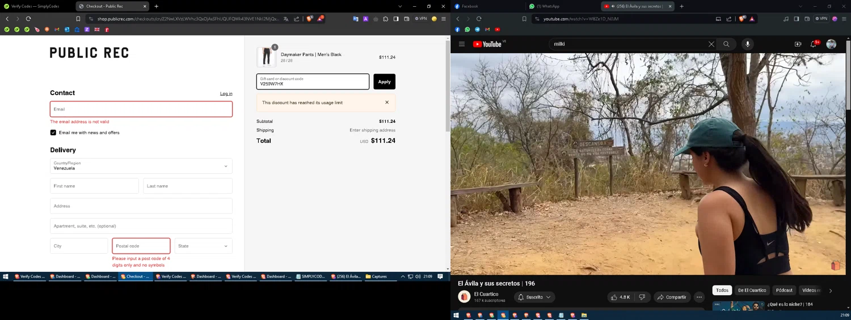Screen dimensions: 851x320
Task: Focus the Email input field
Action: pos(141,109)
